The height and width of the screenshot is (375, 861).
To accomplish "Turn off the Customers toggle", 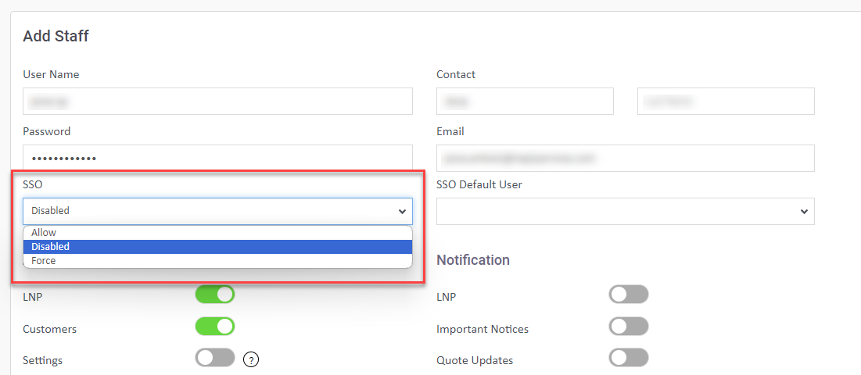I will (x=215, y=326).
